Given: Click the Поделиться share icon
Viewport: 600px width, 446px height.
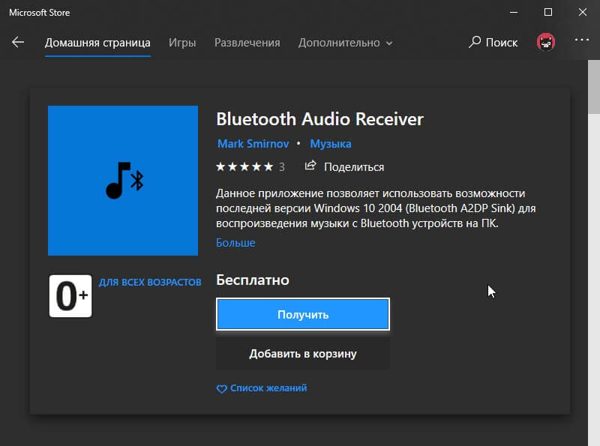Looking at the screenshot, I should [x=310, y=166].
